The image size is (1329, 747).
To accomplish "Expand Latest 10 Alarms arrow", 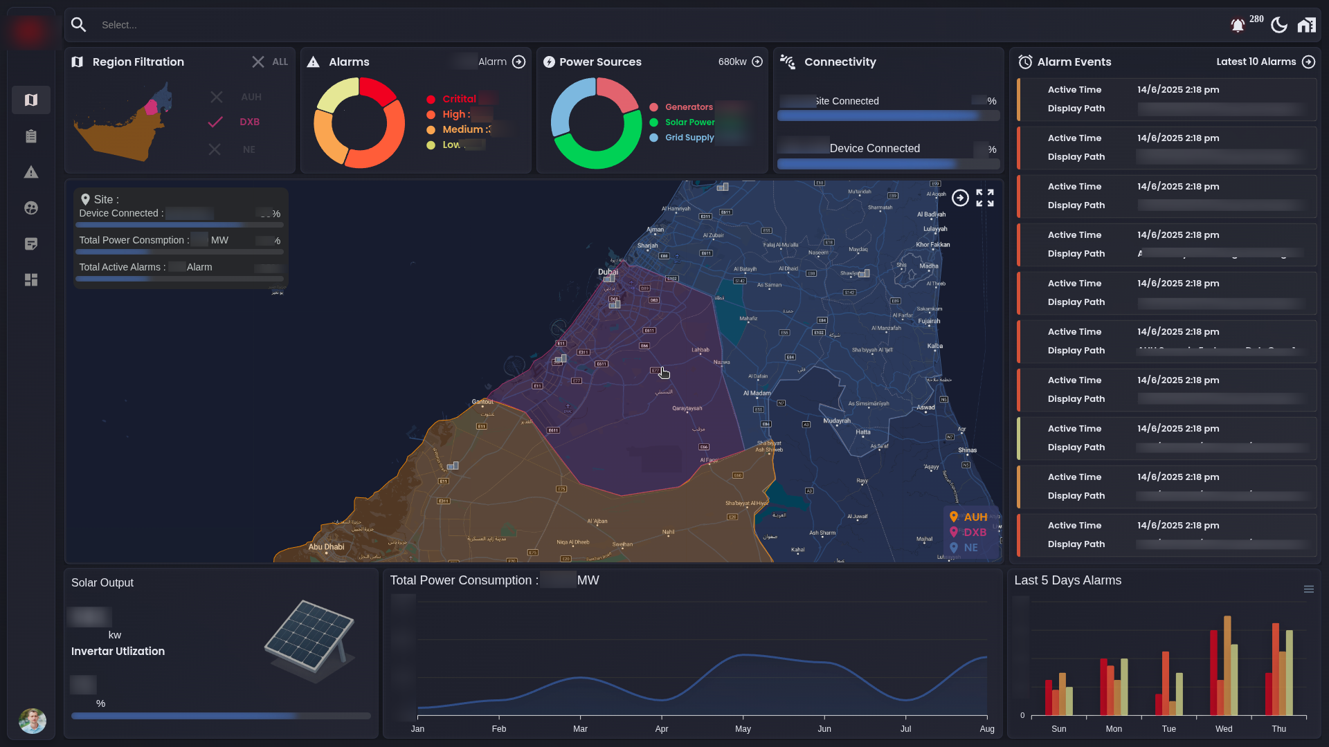I will [1308, 62].
